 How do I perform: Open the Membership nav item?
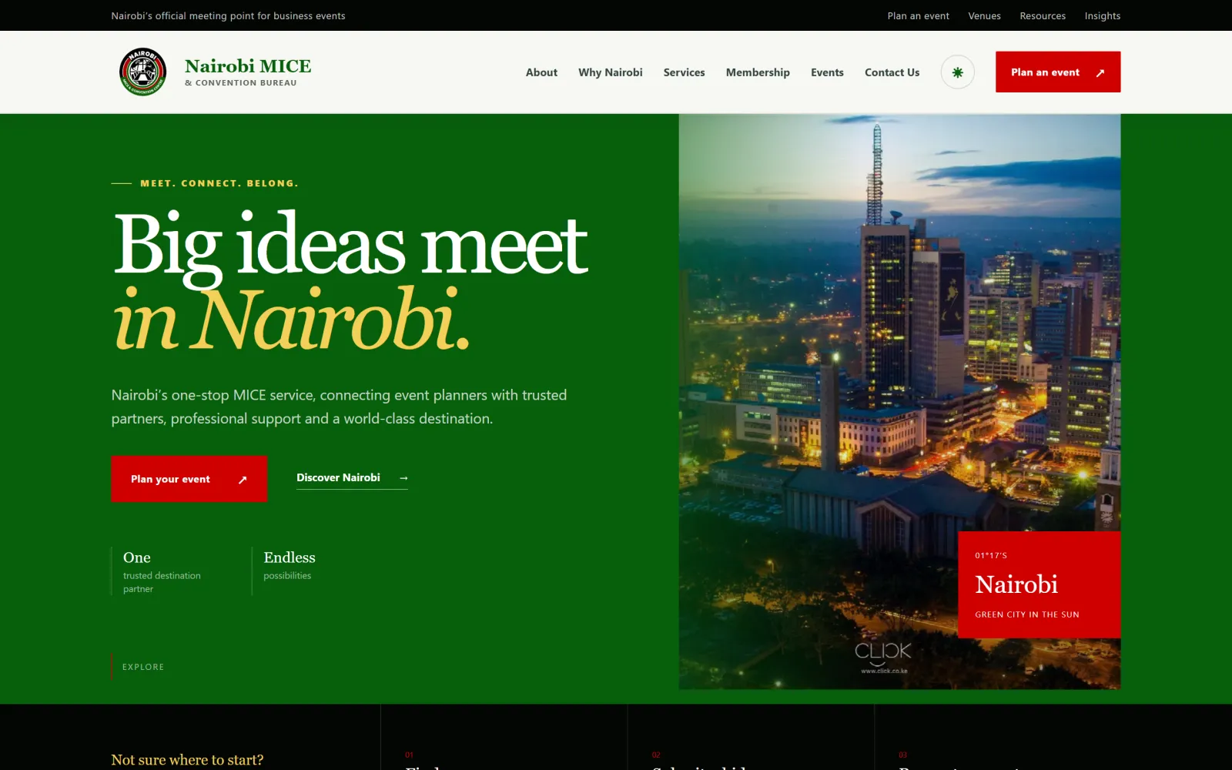coord(758,72)
